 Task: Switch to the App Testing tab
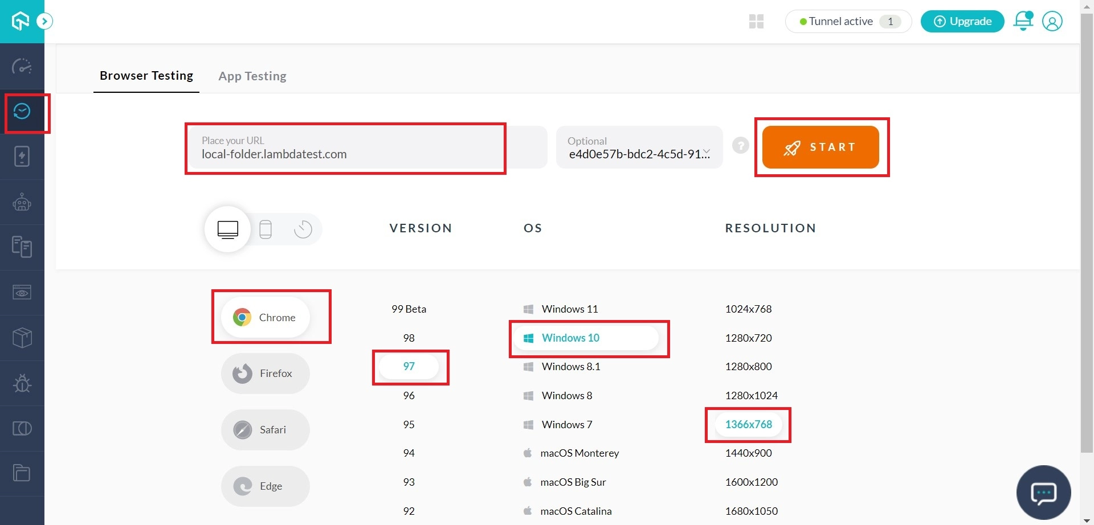(x=252, y=76)
